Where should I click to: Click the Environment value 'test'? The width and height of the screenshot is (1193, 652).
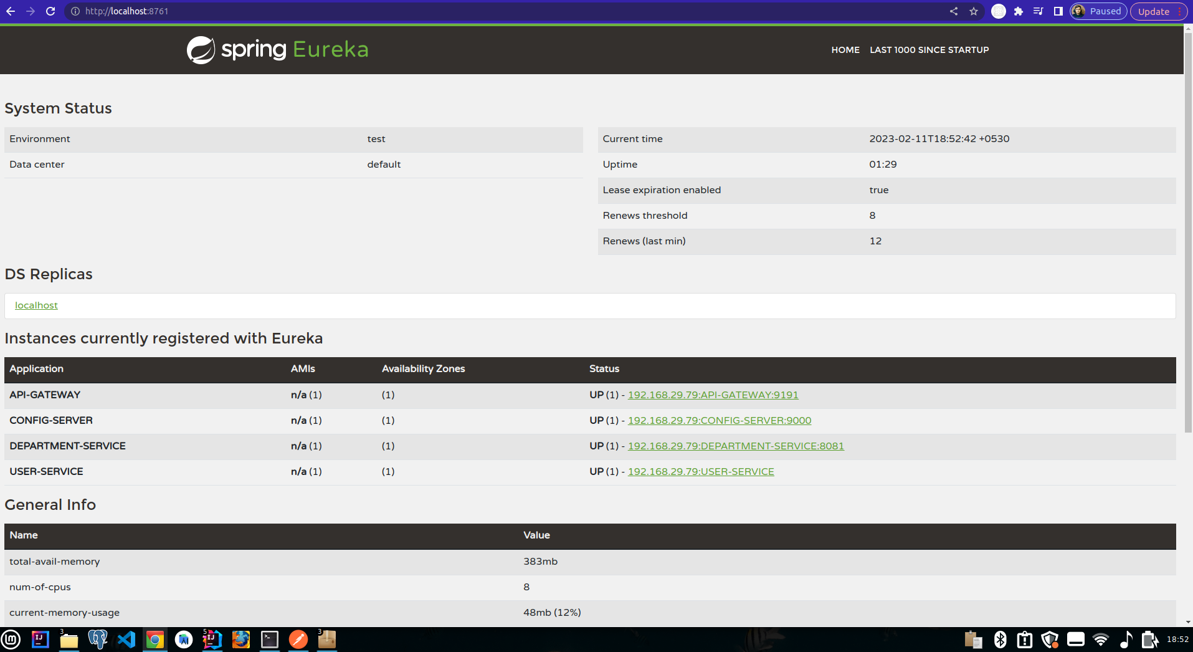click(x=376, y=139)
